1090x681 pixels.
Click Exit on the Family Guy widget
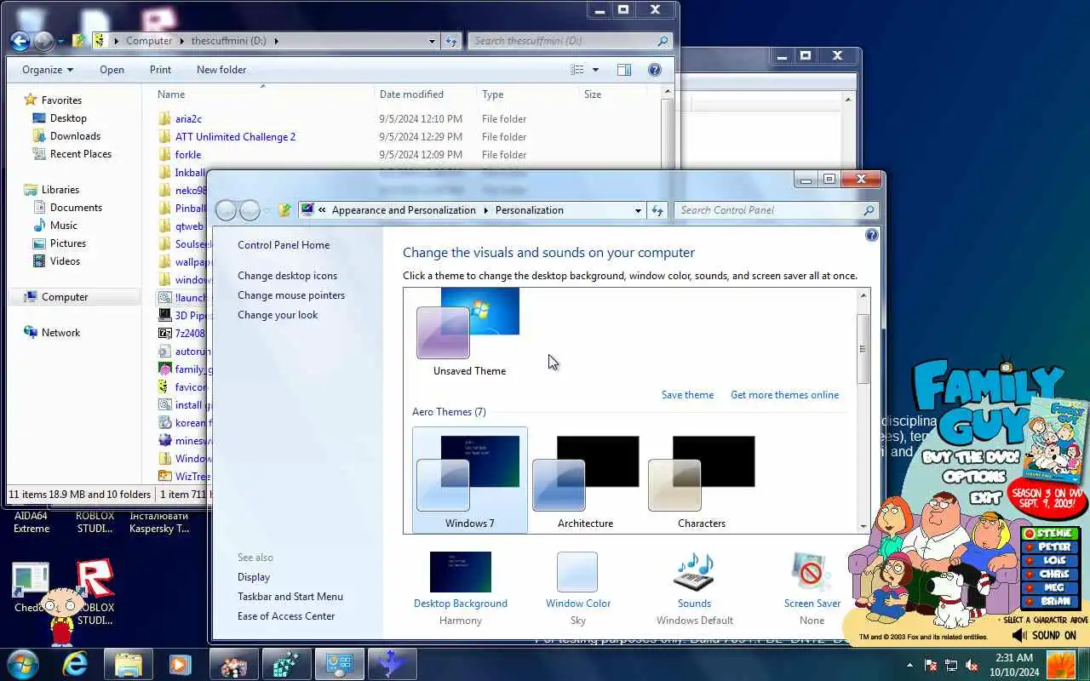click(x=985, y=497)
